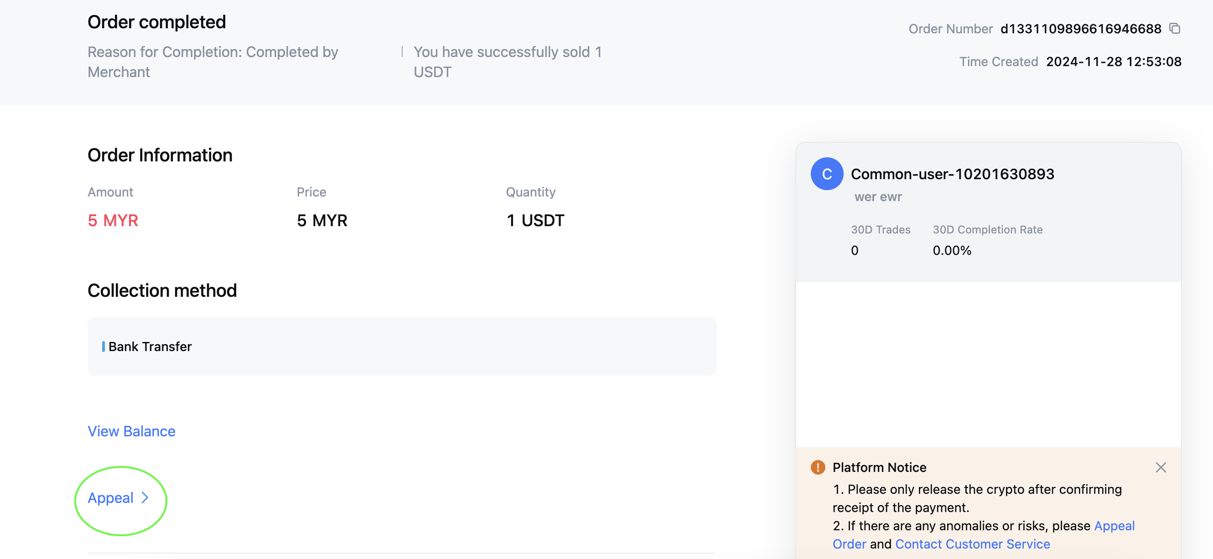Click the orange warning icon in Platform Notice
Viewport: 1213px width, 559px height.
[818, 467]
